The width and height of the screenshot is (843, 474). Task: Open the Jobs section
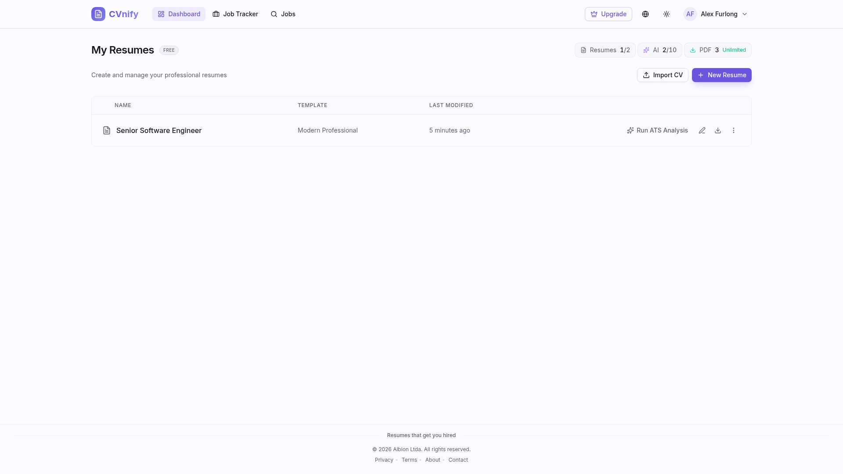point(283,14)
